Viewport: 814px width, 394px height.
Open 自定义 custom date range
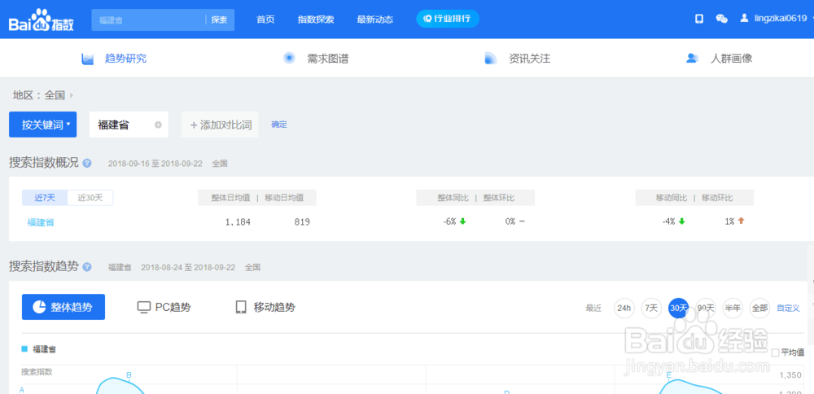tap(788, 308)
